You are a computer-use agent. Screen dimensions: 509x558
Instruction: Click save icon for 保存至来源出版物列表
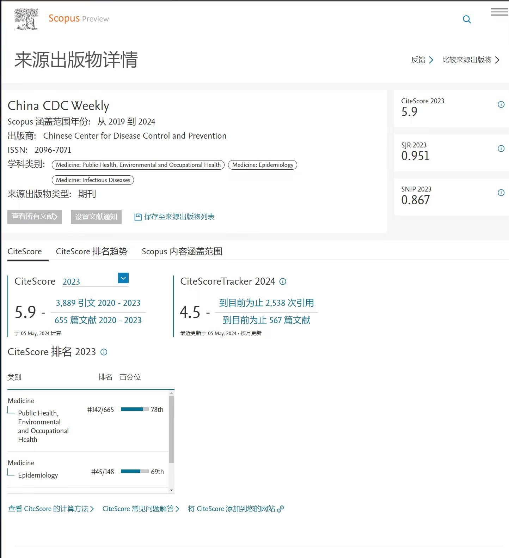pos(138,217)
